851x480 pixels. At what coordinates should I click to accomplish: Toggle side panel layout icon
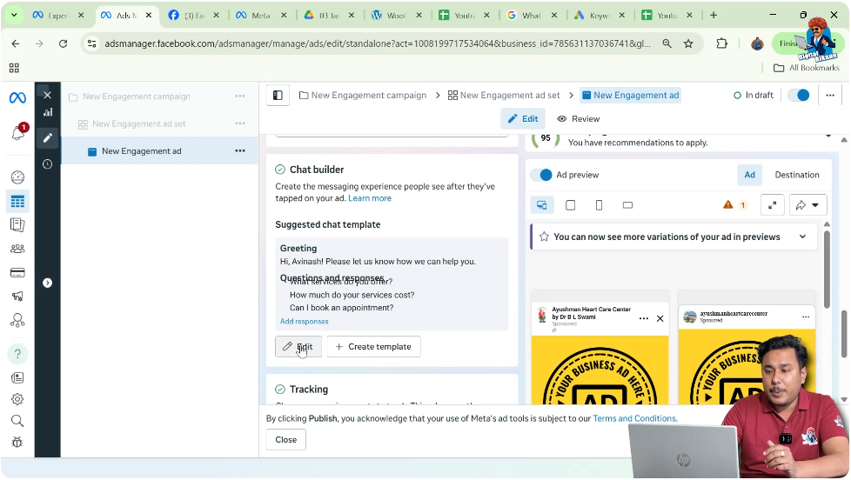click(x=278, y=96)
